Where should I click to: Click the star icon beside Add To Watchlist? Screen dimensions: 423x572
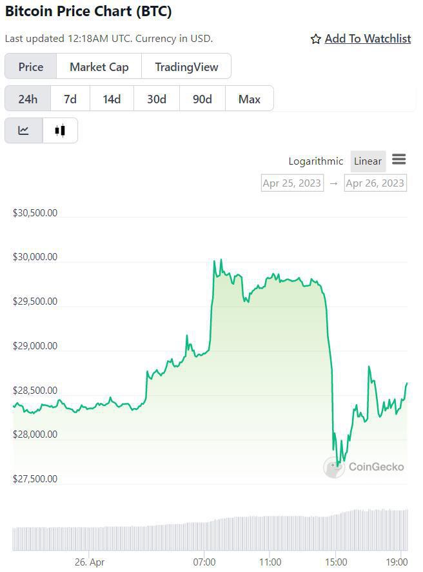click(x=315, y=39)
